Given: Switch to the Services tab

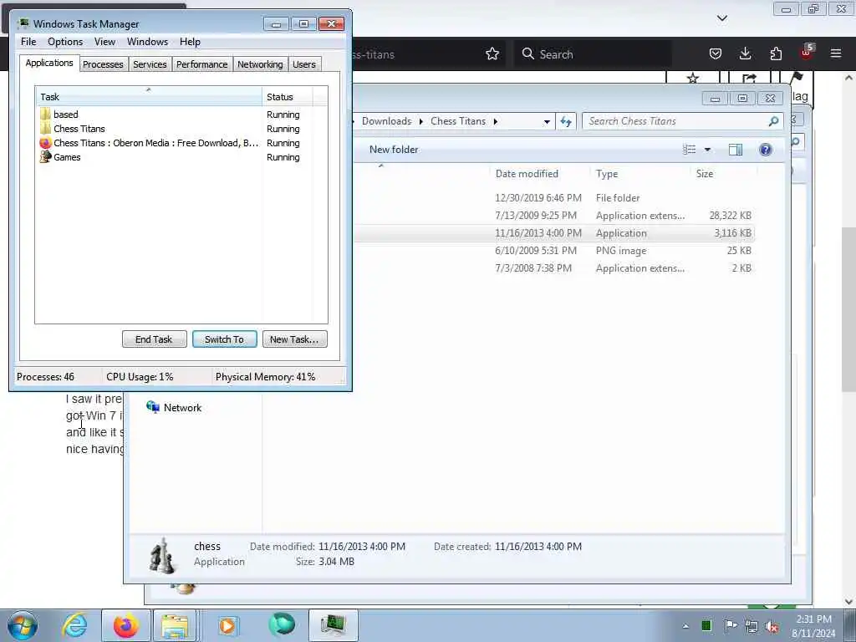Looking at the screenshot, I should click(x=150, y=64).
